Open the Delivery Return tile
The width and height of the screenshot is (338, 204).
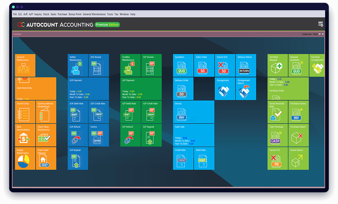(x=246, y=65)
